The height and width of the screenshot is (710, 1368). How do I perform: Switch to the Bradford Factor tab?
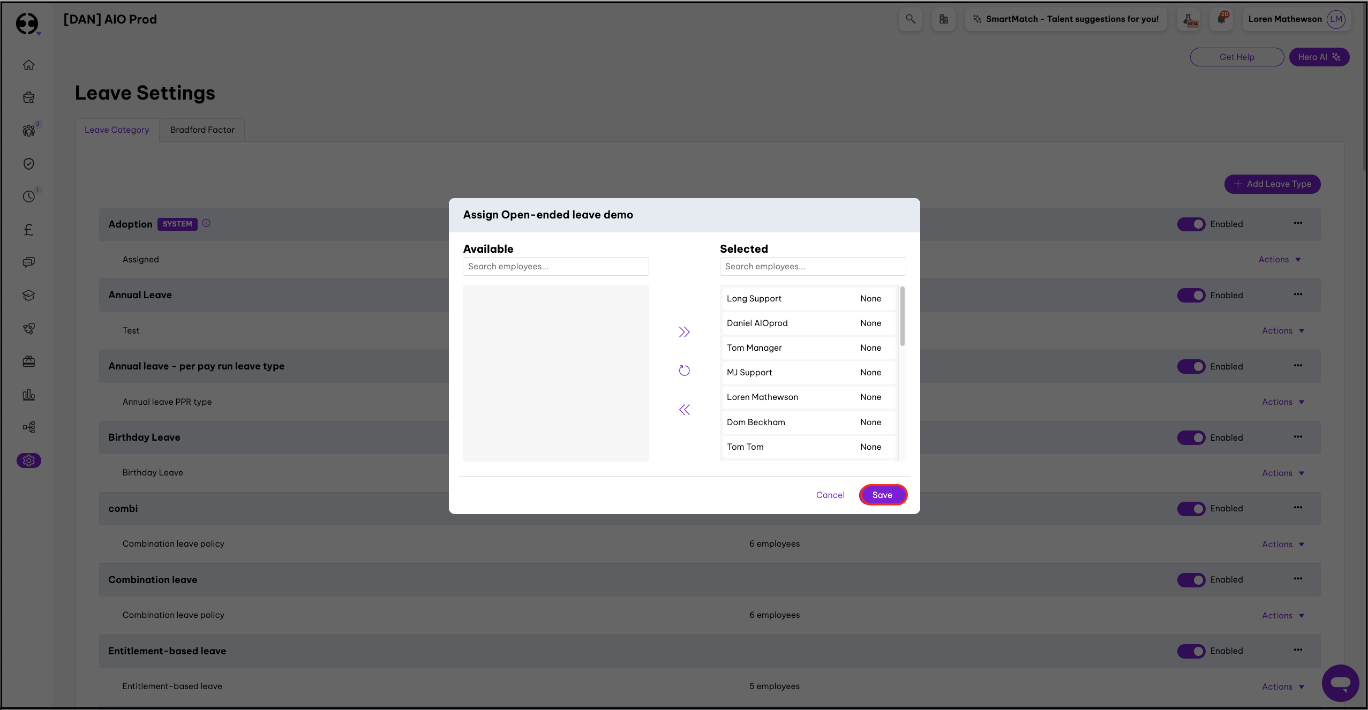click(x=202, y=130)
